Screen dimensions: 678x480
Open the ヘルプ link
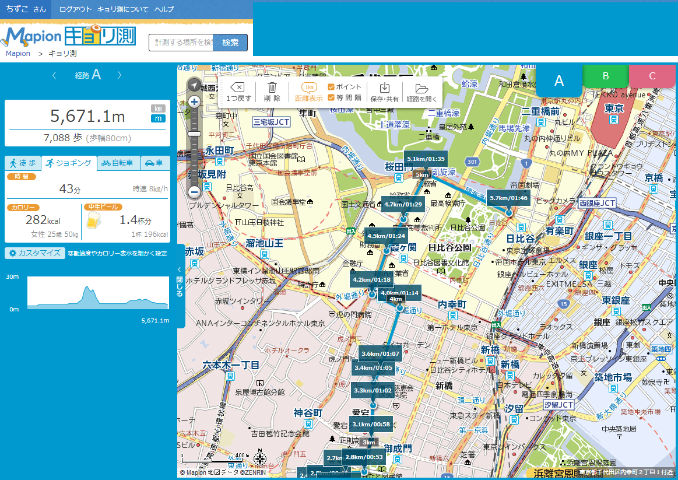pos(164,9)
